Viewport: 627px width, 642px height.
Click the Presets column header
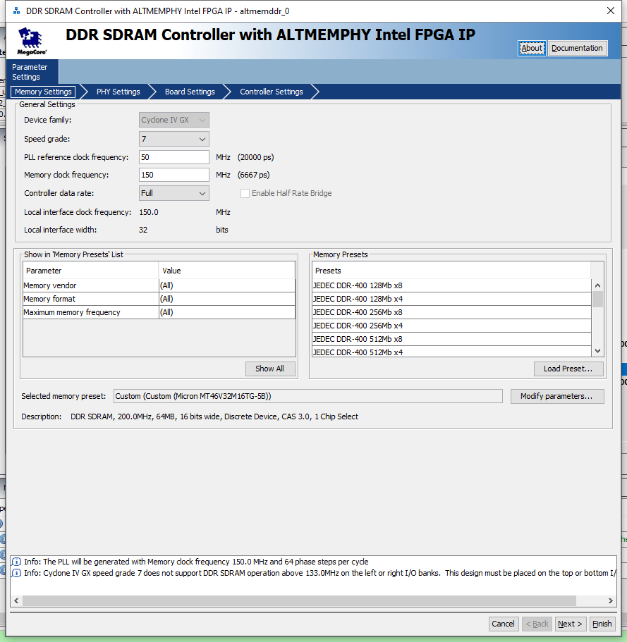[x=451, y=271]
